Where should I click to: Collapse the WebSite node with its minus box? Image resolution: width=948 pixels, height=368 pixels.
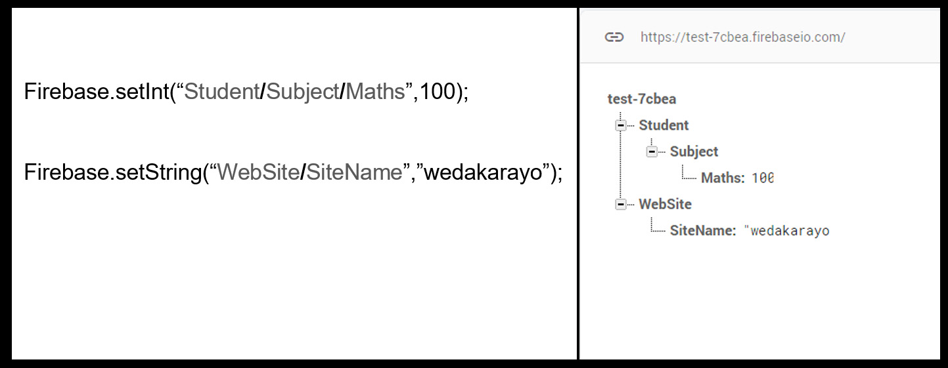621,204
